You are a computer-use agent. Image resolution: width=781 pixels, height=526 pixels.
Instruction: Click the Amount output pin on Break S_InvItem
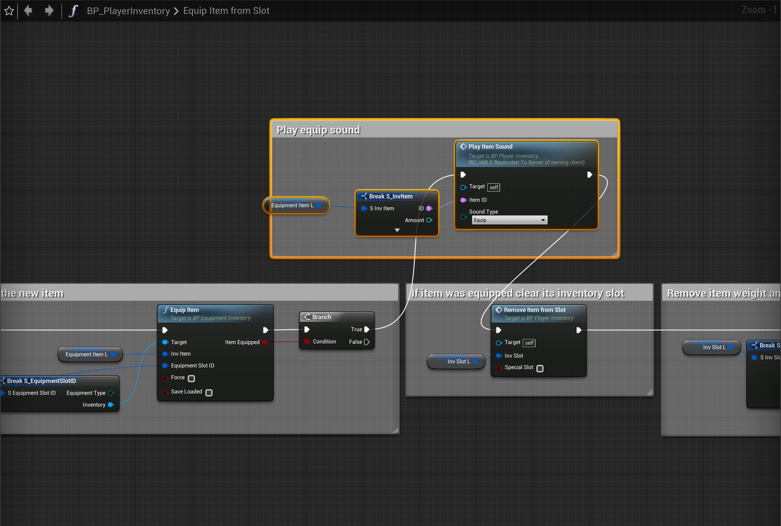pyautogui.click(x=429, y=220)
